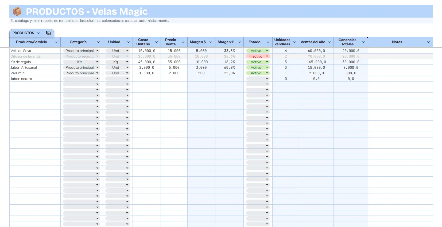The width and height of the screenshot is (442, 227).
Task: Open the Margen % column filter
Action: [239, 42]
